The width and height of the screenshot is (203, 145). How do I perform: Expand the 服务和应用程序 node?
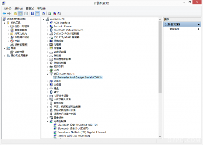click(x=5, y=56)
